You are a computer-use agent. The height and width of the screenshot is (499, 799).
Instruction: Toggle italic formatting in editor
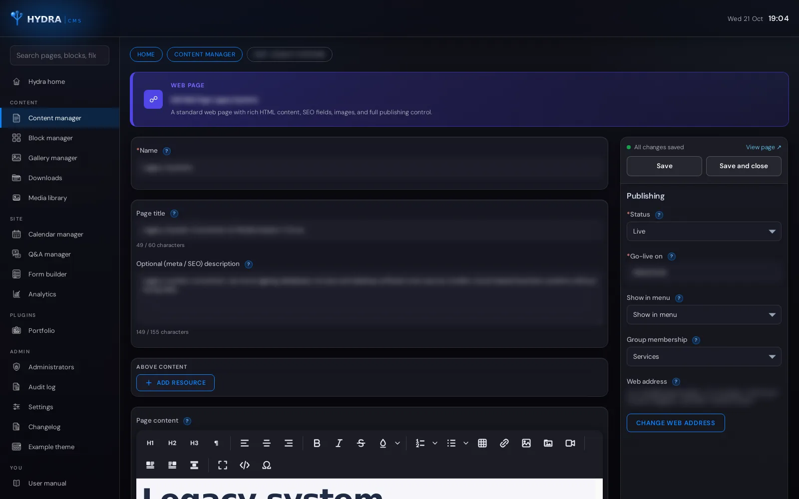339,443
